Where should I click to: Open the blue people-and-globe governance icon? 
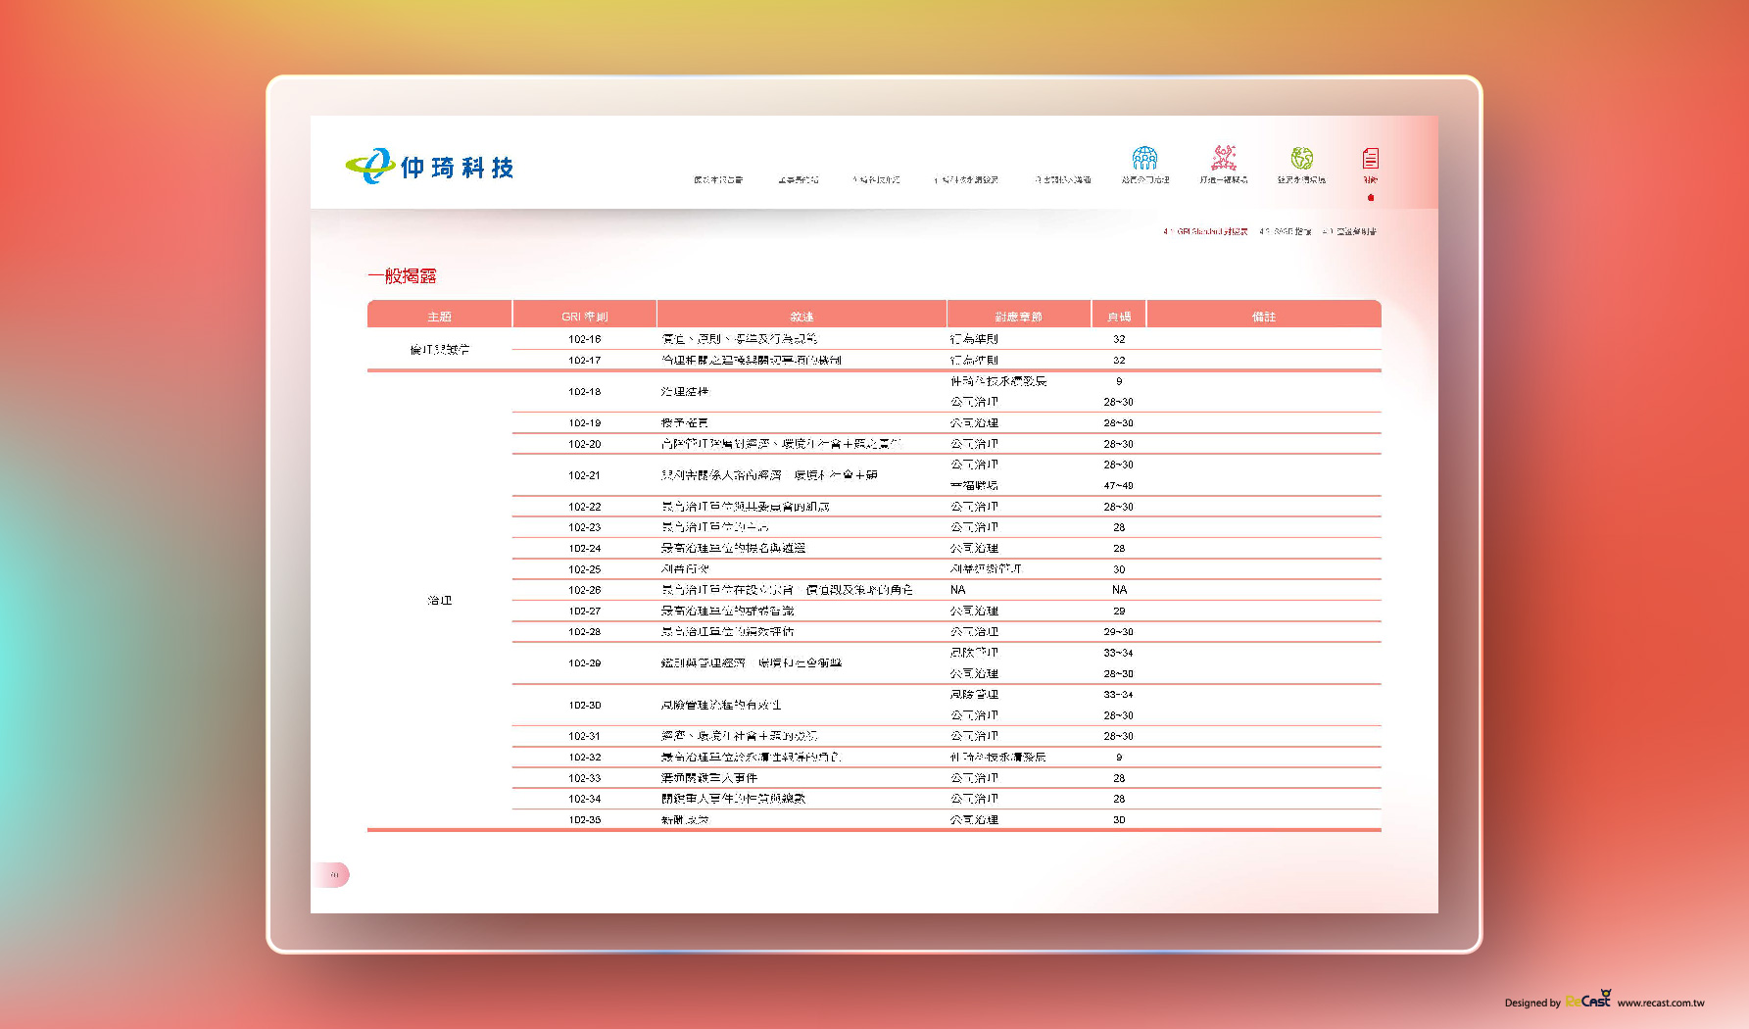coord(1144,158)
